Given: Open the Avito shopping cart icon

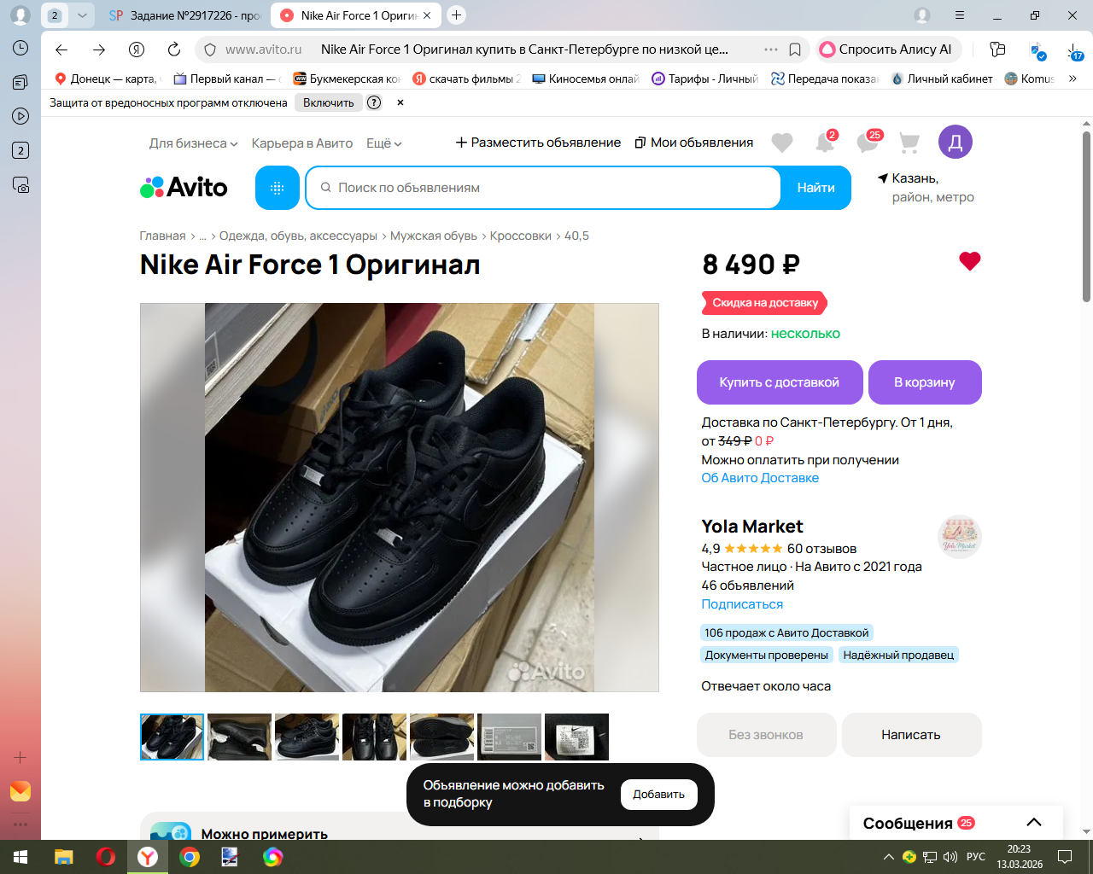Looking at the screenshot, I should click(909, 143).
